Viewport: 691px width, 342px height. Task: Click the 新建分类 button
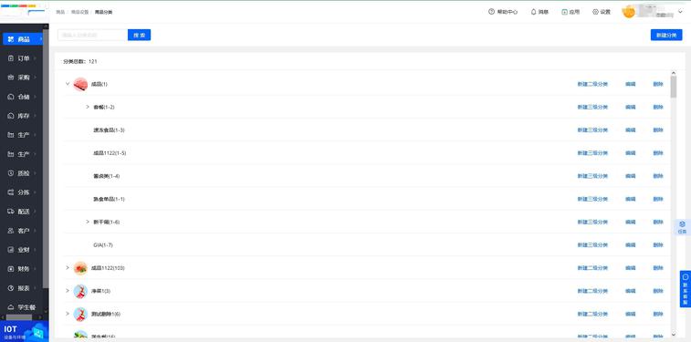(666, 36)
